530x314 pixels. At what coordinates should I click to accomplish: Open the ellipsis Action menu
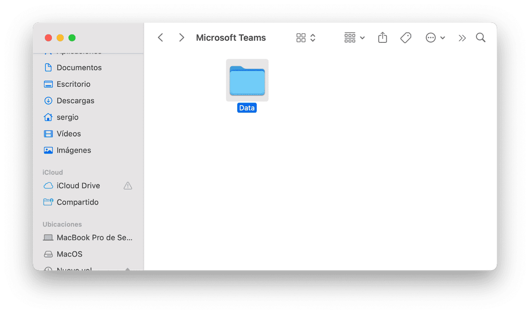(435, 38)
